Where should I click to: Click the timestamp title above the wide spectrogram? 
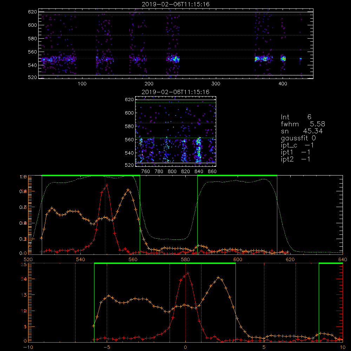click(175, 4)
